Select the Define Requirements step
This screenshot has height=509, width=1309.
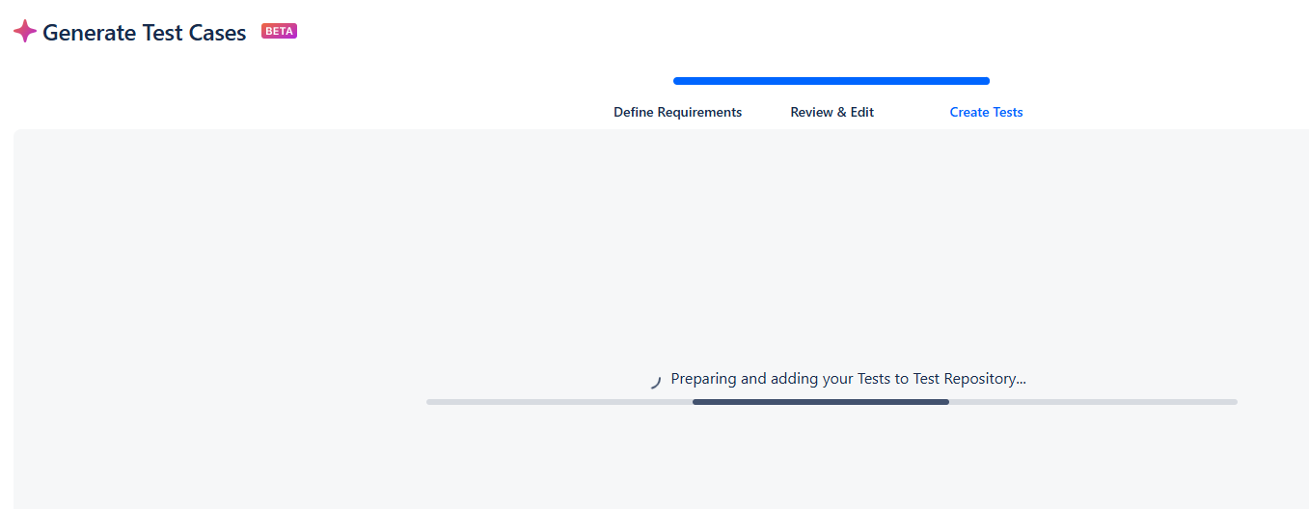pos(677,112)
